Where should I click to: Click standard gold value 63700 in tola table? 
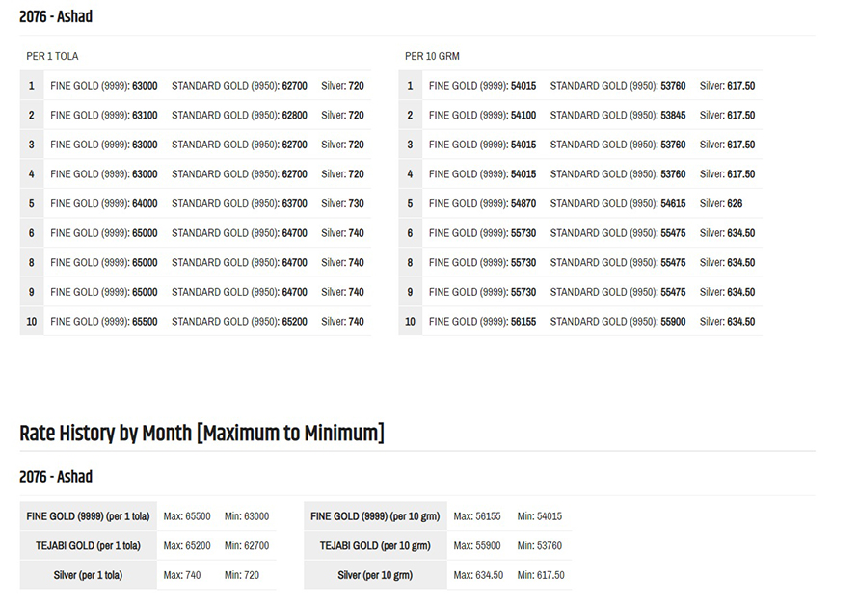coord(294,203)
